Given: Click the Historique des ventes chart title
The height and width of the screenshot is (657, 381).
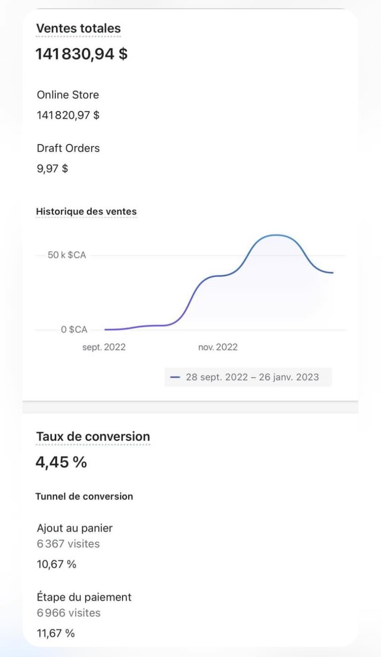Looking at the screenshot, I should (86, 211).
